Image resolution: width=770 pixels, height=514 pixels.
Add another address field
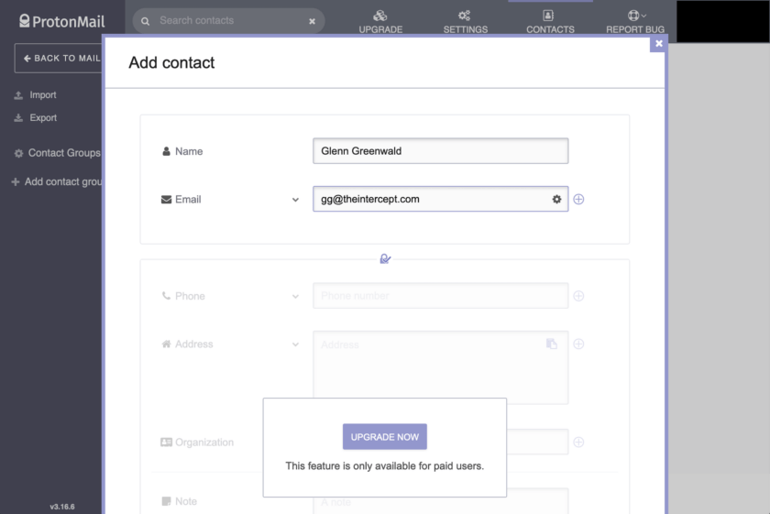coord(578,344)
